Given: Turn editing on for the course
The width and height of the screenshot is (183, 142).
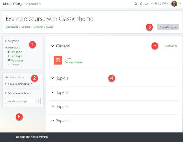Looking at the screenshot, I should (x=168, y=27).
